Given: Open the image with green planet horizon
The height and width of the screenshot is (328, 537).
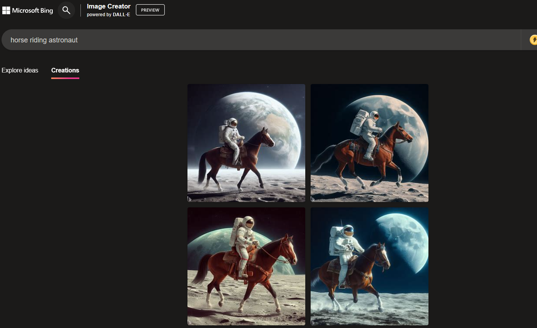Looking at the screenshot, I should click(246, 266).
